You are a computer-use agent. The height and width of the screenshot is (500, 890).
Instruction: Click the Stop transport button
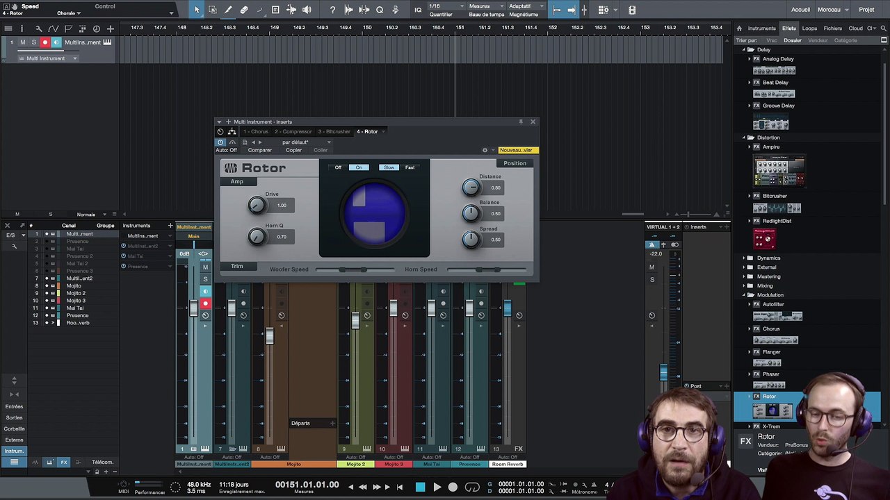(x=420, y=487)
